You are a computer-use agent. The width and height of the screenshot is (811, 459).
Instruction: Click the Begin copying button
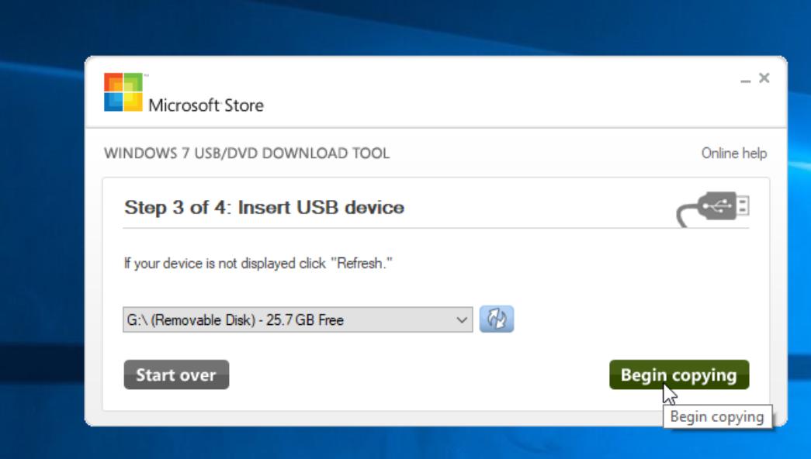[x=679, y=374]
